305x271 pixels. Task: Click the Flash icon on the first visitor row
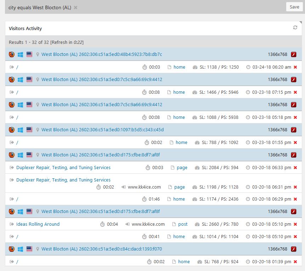point(293,54)
